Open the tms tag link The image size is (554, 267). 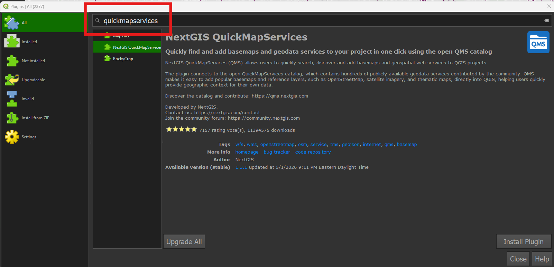pos(334,145)
